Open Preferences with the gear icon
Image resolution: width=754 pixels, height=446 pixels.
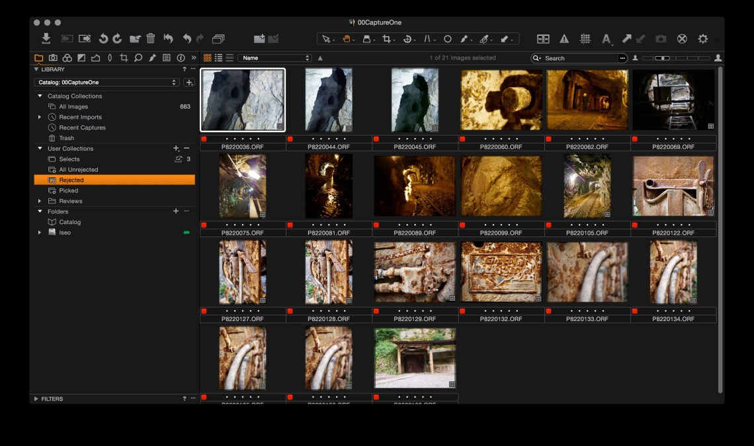pyautogui.click(x=702, y=39)
